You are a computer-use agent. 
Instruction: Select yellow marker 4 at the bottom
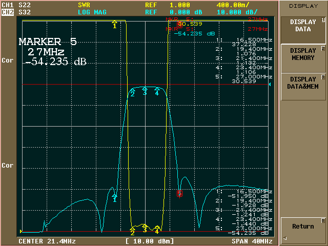(157, 230)
